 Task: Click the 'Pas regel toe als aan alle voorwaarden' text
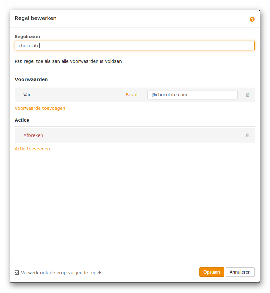(68, 61)
